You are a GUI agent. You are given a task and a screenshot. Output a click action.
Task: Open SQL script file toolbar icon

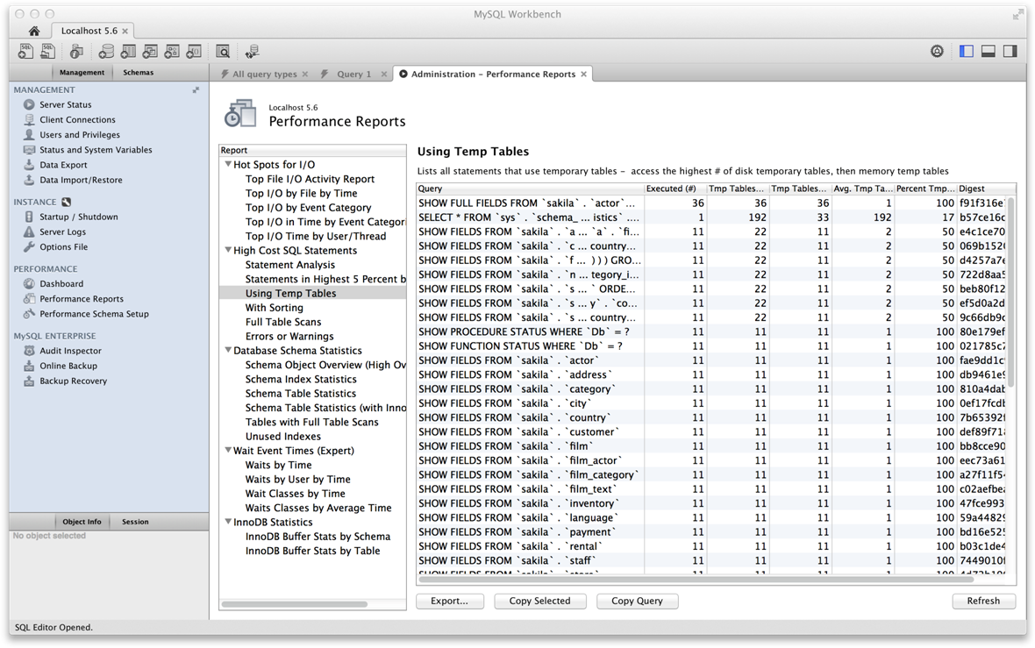47,52
